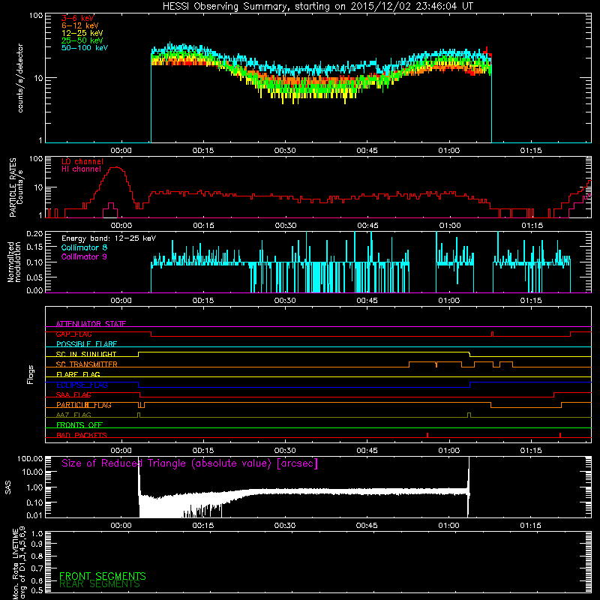Click the BAD_PACKETS flag label
This screenshot has height=600, width=600.
82,435
